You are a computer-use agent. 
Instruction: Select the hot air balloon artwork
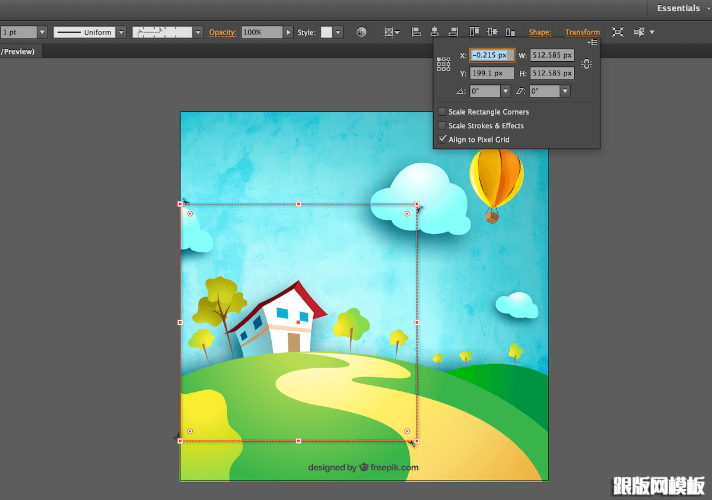pyautogui.click(x=497, y=185)
